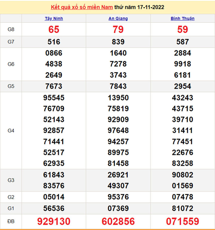Click the G4 row label

pyautogui.click(x=11, y=131)
